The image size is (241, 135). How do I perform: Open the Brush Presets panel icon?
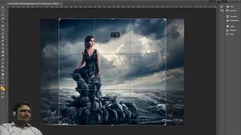[222, 7]
